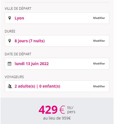The height and width of the screenshot is (124, 120).
Task: Click the euro symbol in the price
Action: tap(62, 110)
